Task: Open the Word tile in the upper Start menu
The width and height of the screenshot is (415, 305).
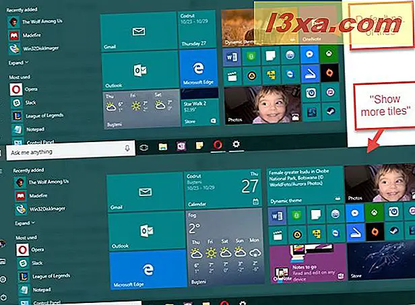Action: tap(232, 57)
